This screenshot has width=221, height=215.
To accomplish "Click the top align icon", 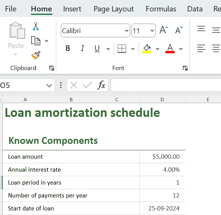I will tap(201, 29).
